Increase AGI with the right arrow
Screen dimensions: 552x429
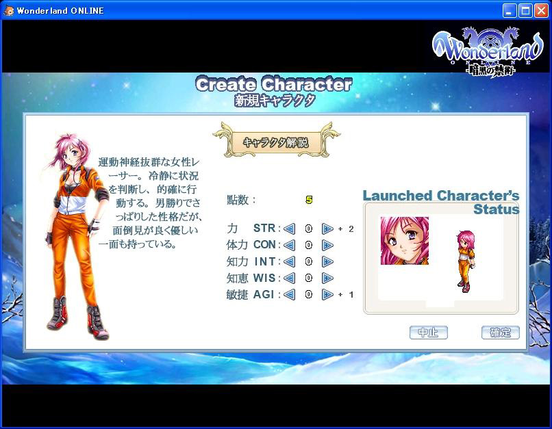(327, 294)
